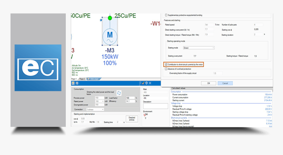This screenshot has width=283, height=155.
Task: Click the 'Residual Ph-to-N voltage' row
Action: pos(222,109)
